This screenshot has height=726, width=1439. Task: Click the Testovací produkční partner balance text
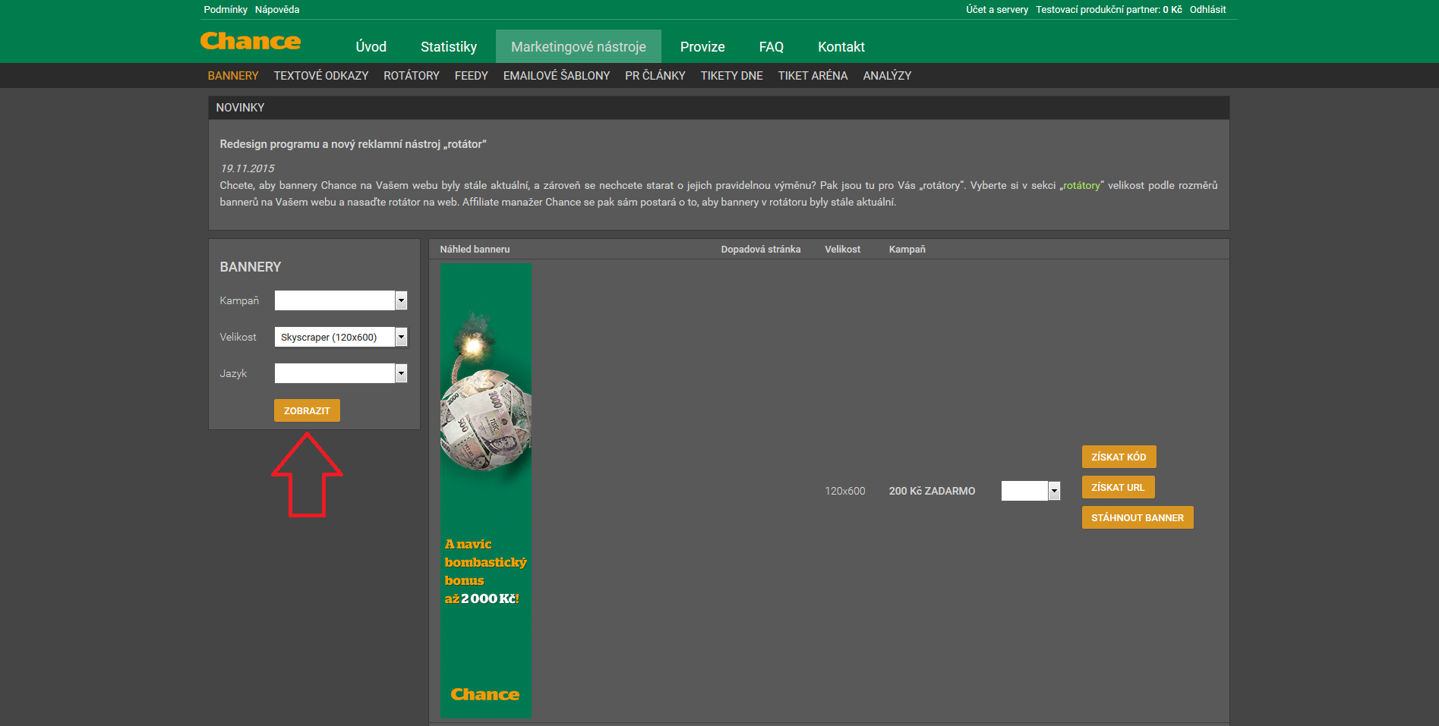(1109, 10)
